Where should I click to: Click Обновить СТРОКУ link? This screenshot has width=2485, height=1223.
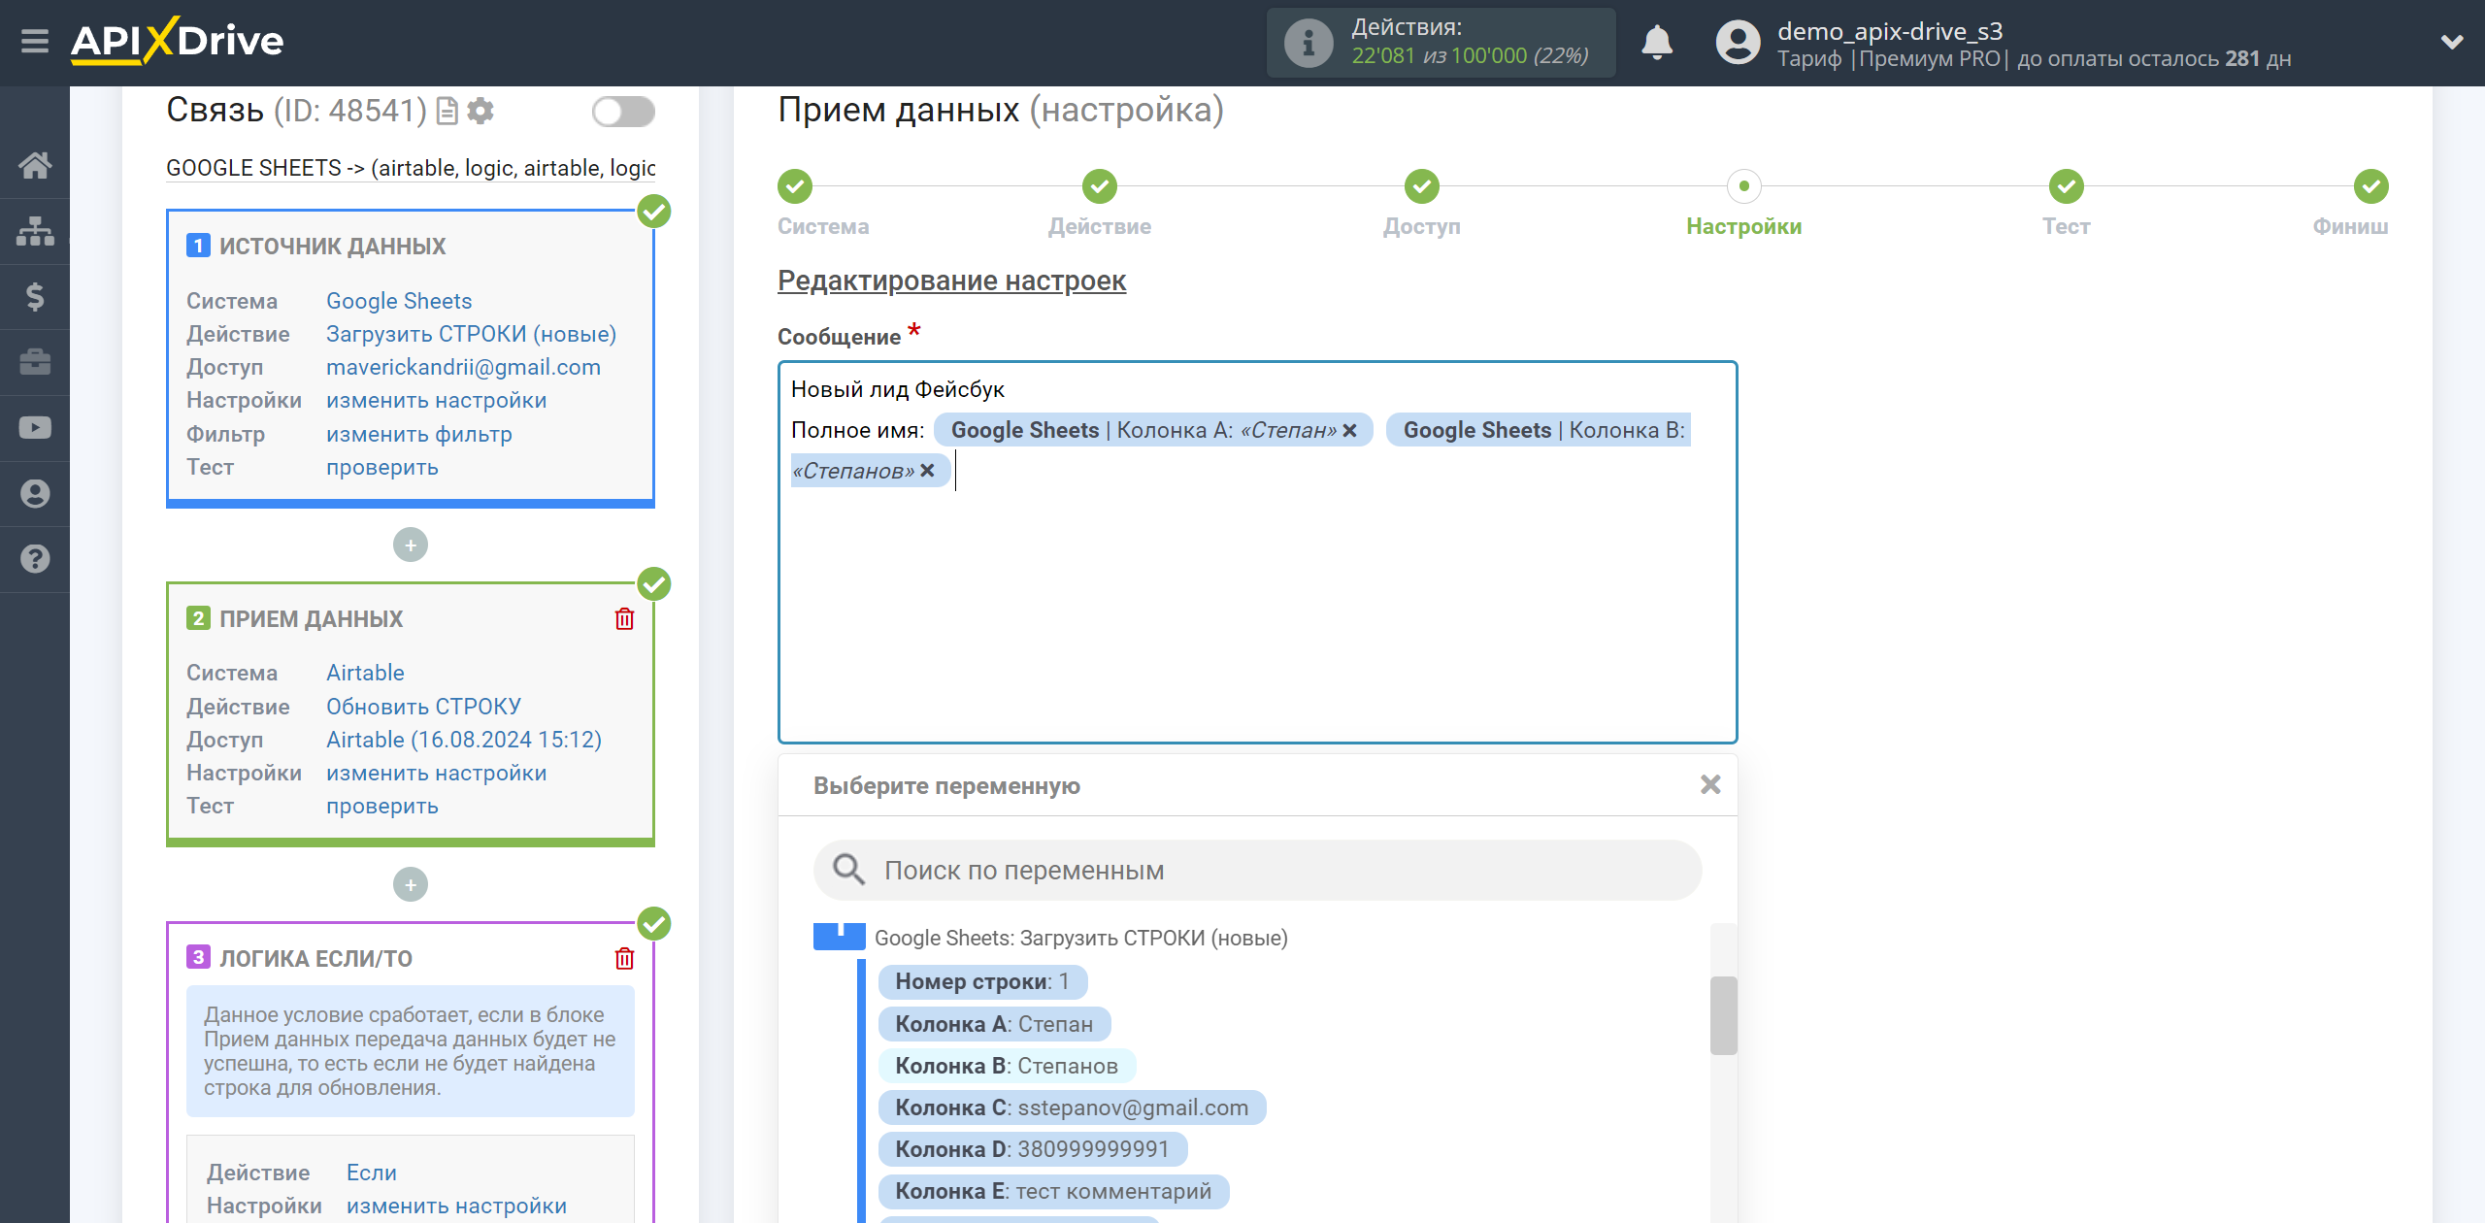coord(423,707)
